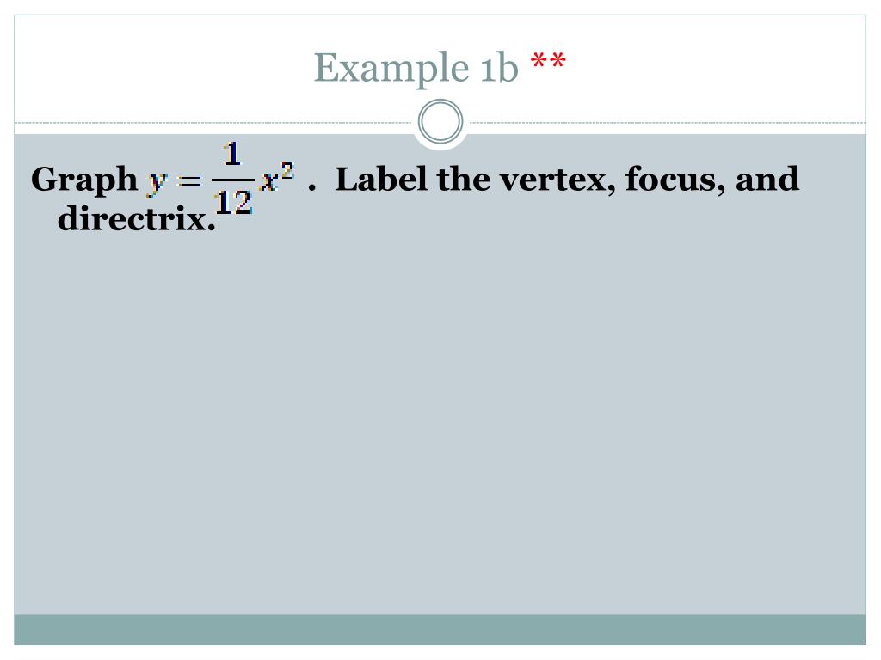Click the 'Example 1b' slide title
The image size is (881, 660).
click(416, 68)
